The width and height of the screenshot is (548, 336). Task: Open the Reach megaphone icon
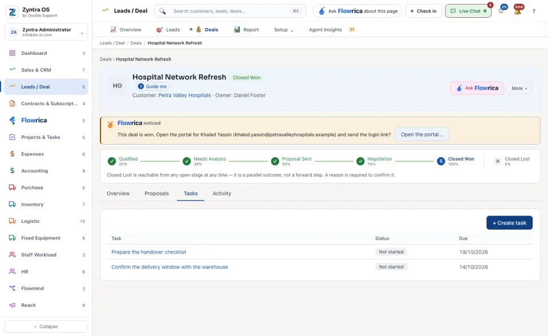[x=12, y=305]
